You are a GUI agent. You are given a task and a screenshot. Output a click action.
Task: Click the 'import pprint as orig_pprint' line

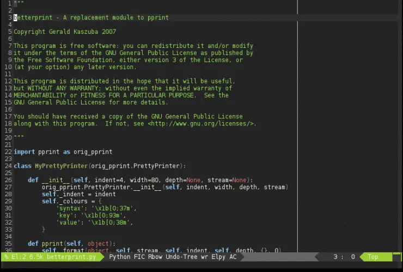[x=63, y=152]
